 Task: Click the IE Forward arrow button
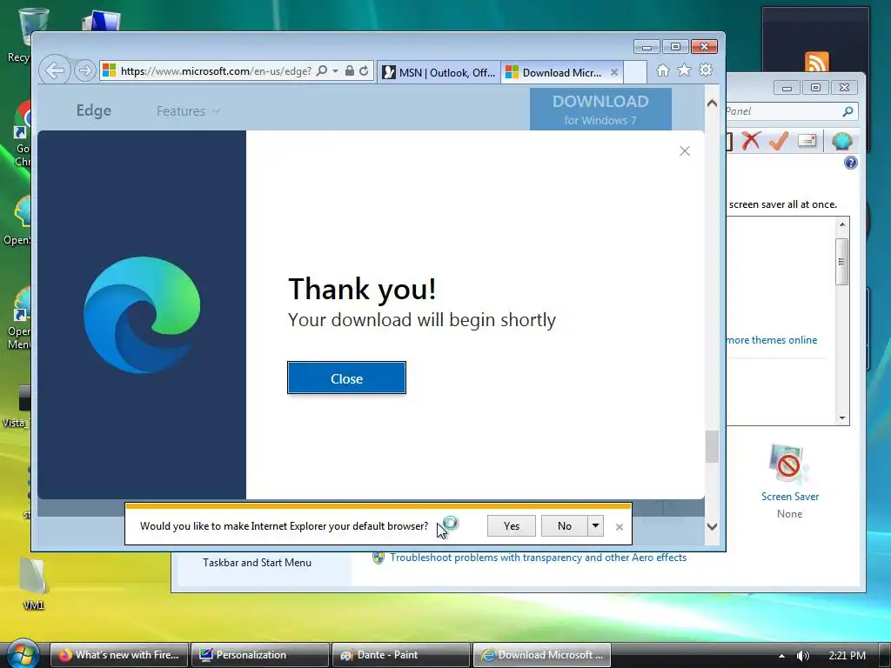click(84, 70)
